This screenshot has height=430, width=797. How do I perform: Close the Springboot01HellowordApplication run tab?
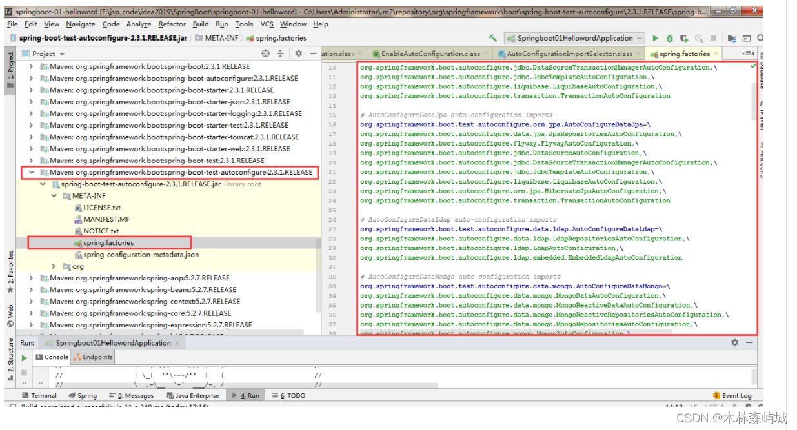pos(178,343)
